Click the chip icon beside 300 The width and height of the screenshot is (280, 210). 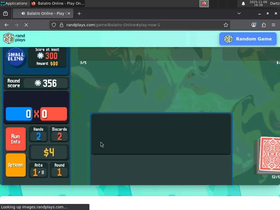point(40,56)
